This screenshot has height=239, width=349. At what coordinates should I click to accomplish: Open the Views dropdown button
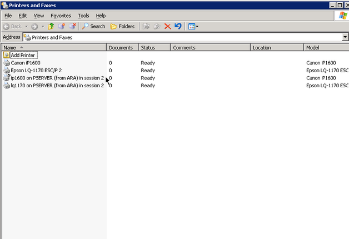tap(193, 26)
